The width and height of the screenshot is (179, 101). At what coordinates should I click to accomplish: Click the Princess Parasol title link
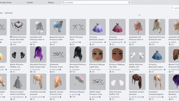(x=77, y=92)
